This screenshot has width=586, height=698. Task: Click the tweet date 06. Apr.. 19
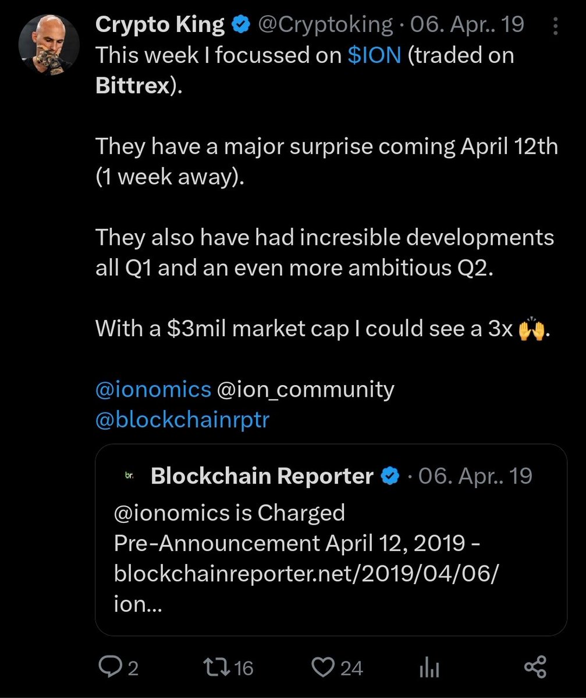point(467,24)
